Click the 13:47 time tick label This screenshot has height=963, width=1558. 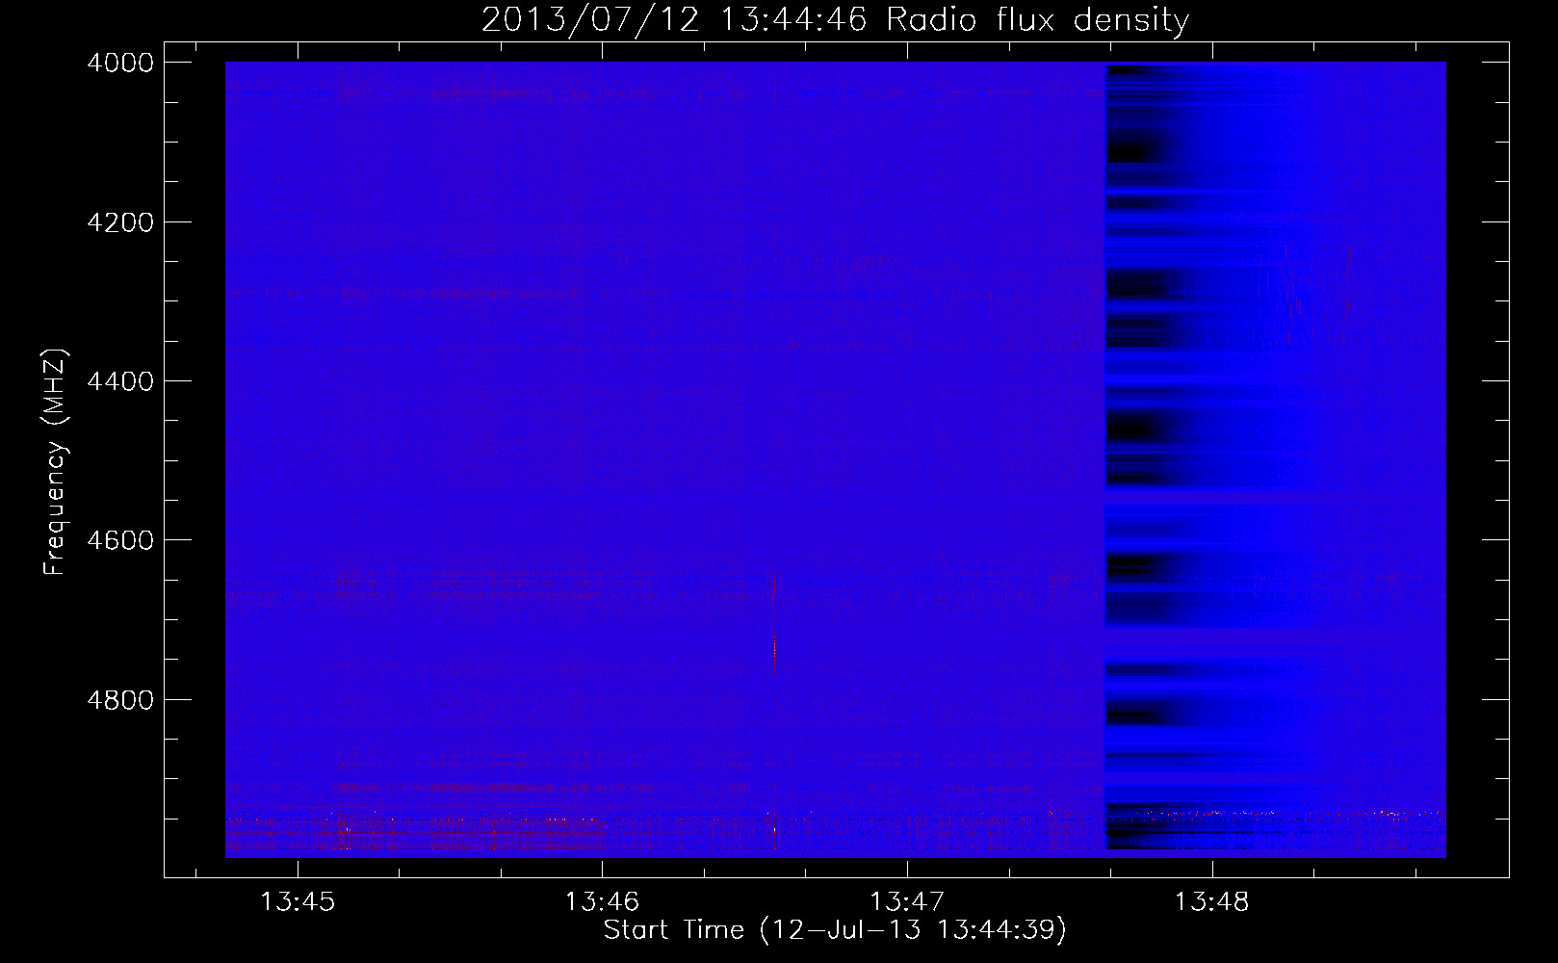(907, 902)
